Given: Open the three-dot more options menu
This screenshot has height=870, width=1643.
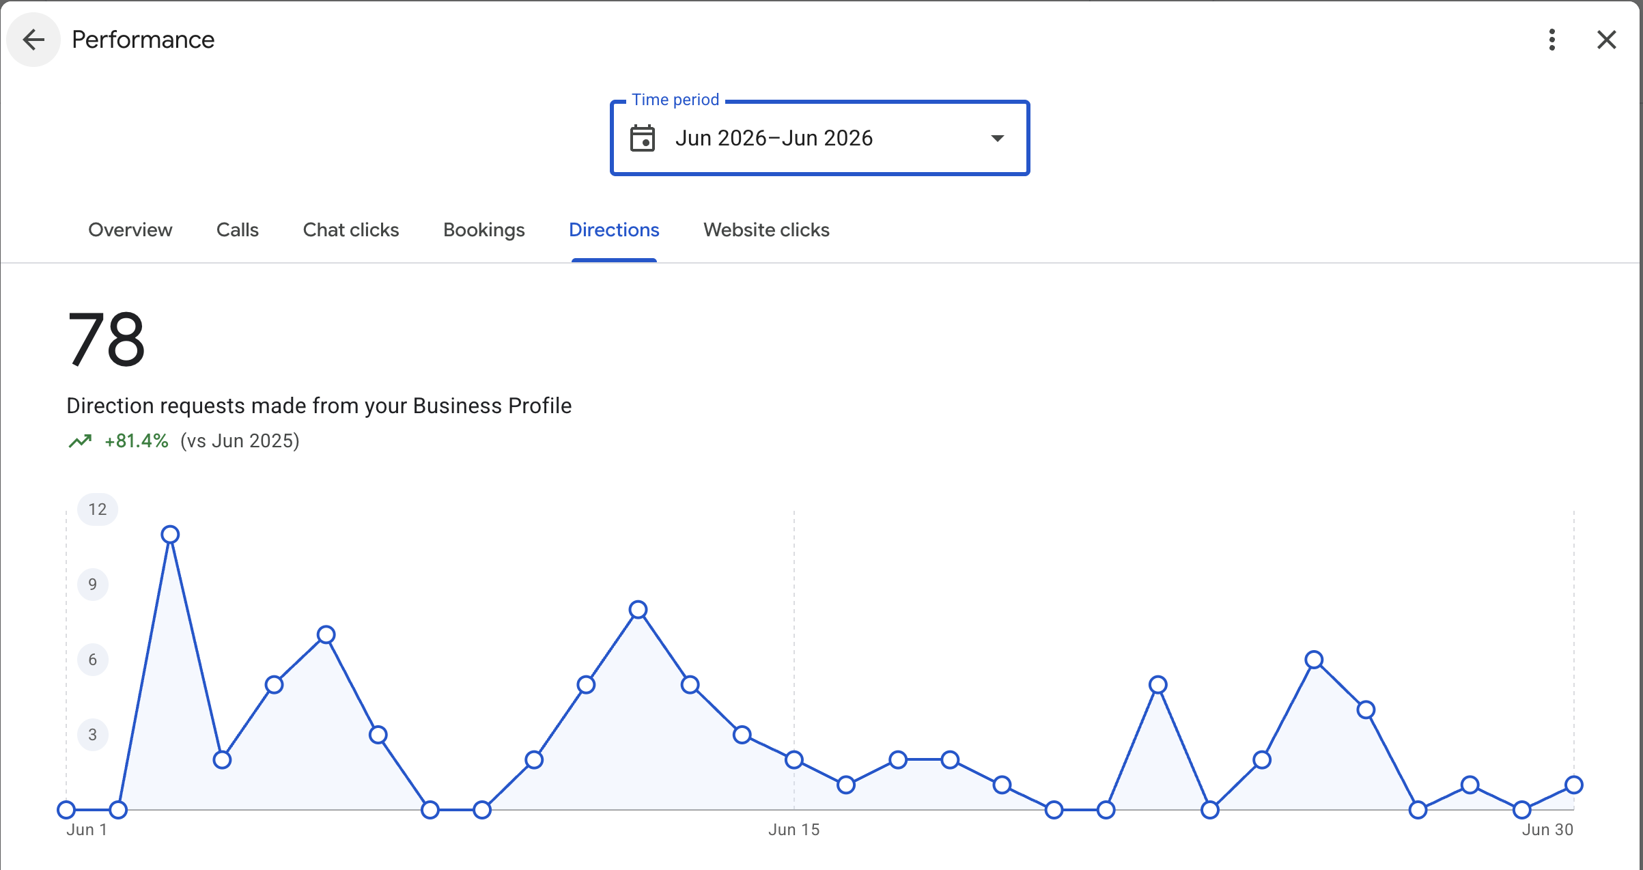Looking at the screenshot, I should pyautogui.click(x=1552, y=40).
